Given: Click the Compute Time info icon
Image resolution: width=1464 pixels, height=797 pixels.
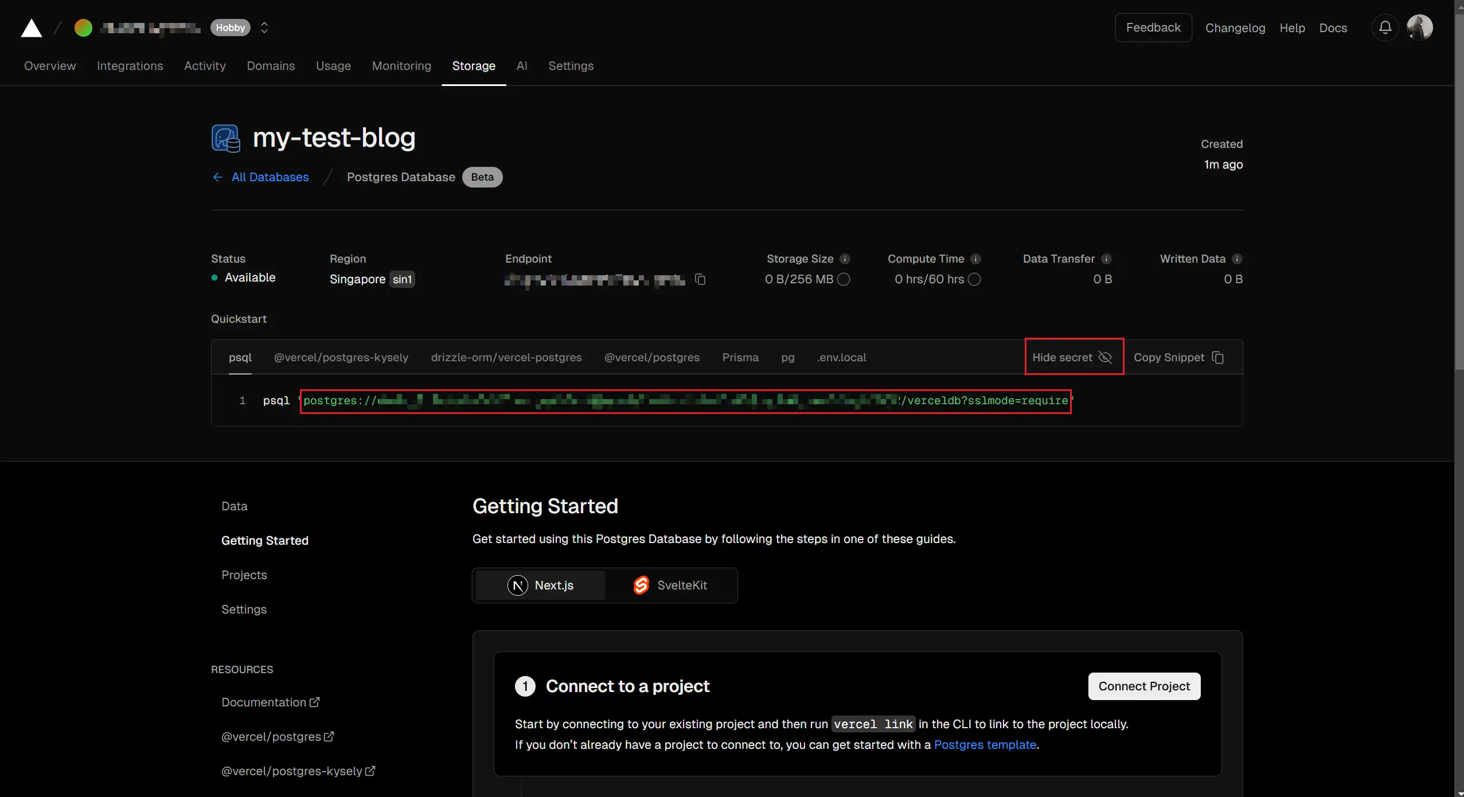Looking at the screenshot, I should point(975,259).
